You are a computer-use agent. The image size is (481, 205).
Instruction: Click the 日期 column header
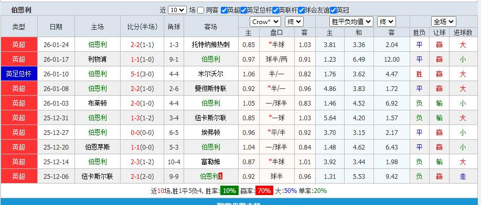(56, 27)
